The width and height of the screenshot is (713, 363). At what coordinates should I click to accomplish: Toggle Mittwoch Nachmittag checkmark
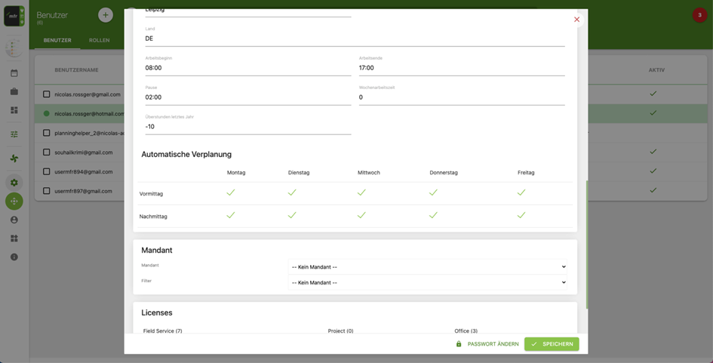(361, 215)
